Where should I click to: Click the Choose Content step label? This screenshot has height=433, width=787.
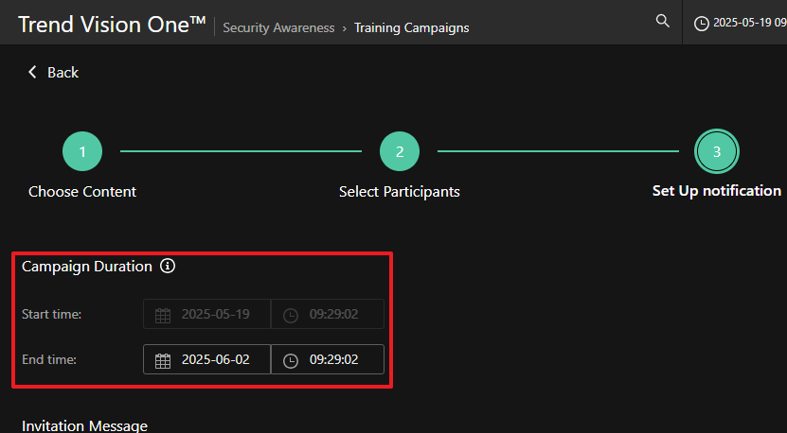click(82, 192)
